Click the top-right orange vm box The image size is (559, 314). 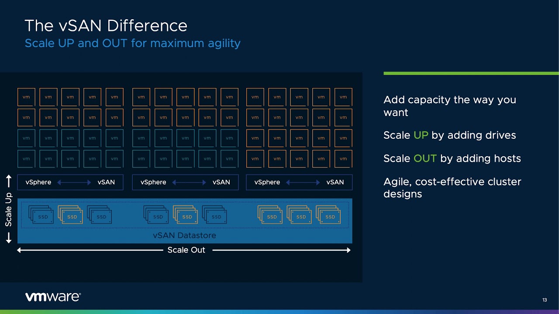coord(343,97)
